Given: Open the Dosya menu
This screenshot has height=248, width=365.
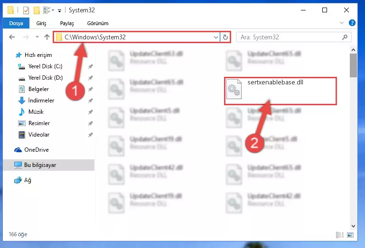Looking at the screenshot, I should 16,23.
